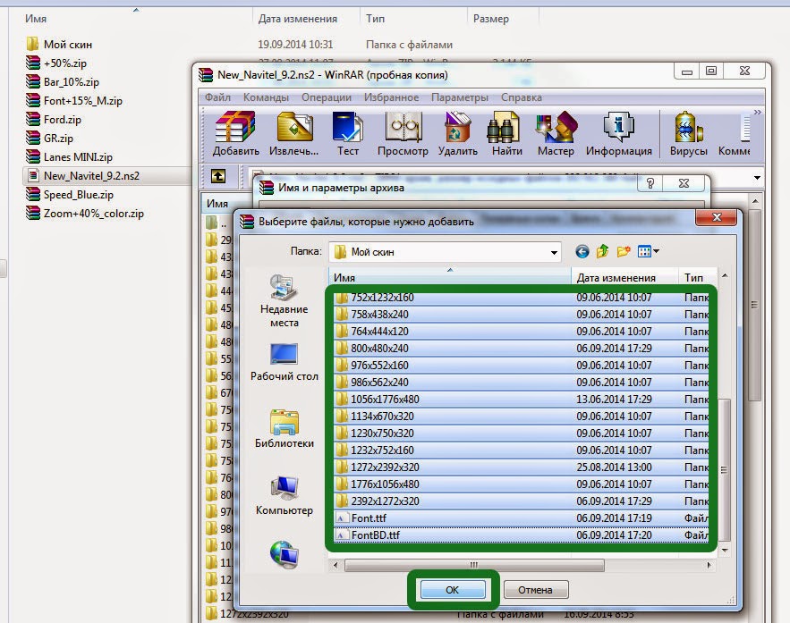Select New_Navitel_9.2.ns2 in Explorer

point(106,176)
